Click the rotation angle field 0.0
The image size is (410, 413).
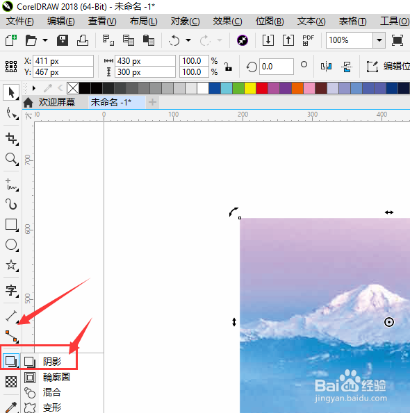pyautogui.click(x=277, y=67)
